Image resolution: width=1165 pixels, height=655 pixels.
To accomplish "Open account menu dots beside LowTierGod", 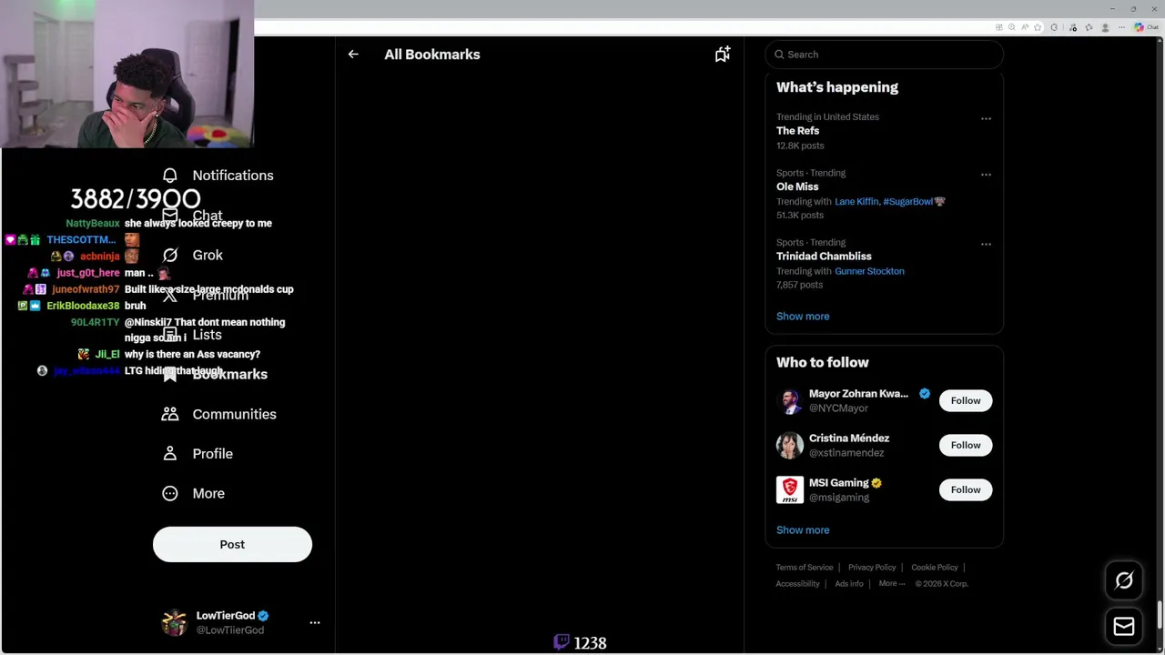I will coord(315,622).
